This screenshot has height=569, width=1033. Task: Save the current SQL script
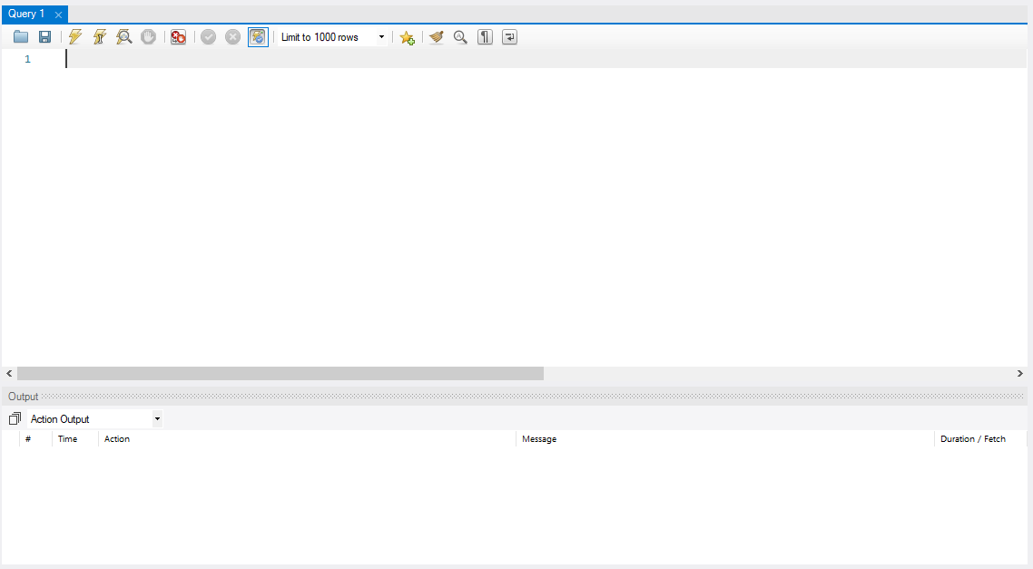(44, 36)
